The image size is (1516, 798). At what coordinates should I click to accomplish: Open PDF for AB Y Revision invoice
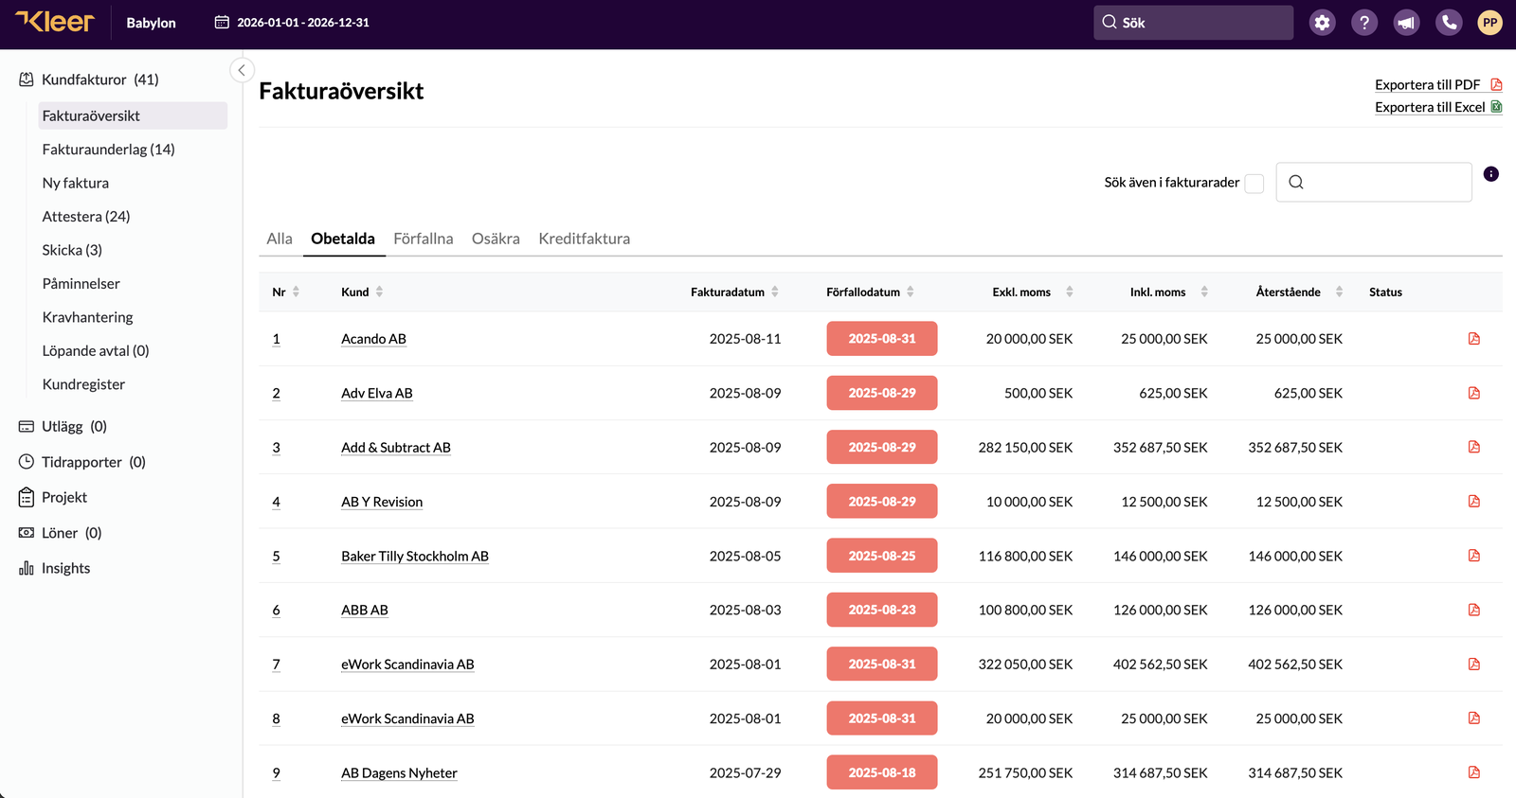click(1474, 502)
